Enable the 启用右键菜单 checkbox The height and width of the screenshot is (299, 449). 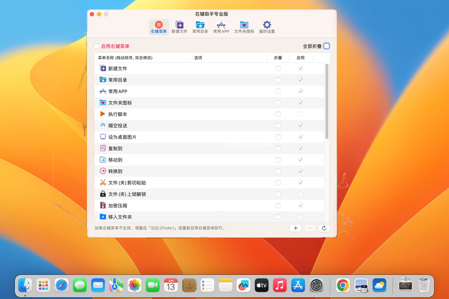coord(97,46)
